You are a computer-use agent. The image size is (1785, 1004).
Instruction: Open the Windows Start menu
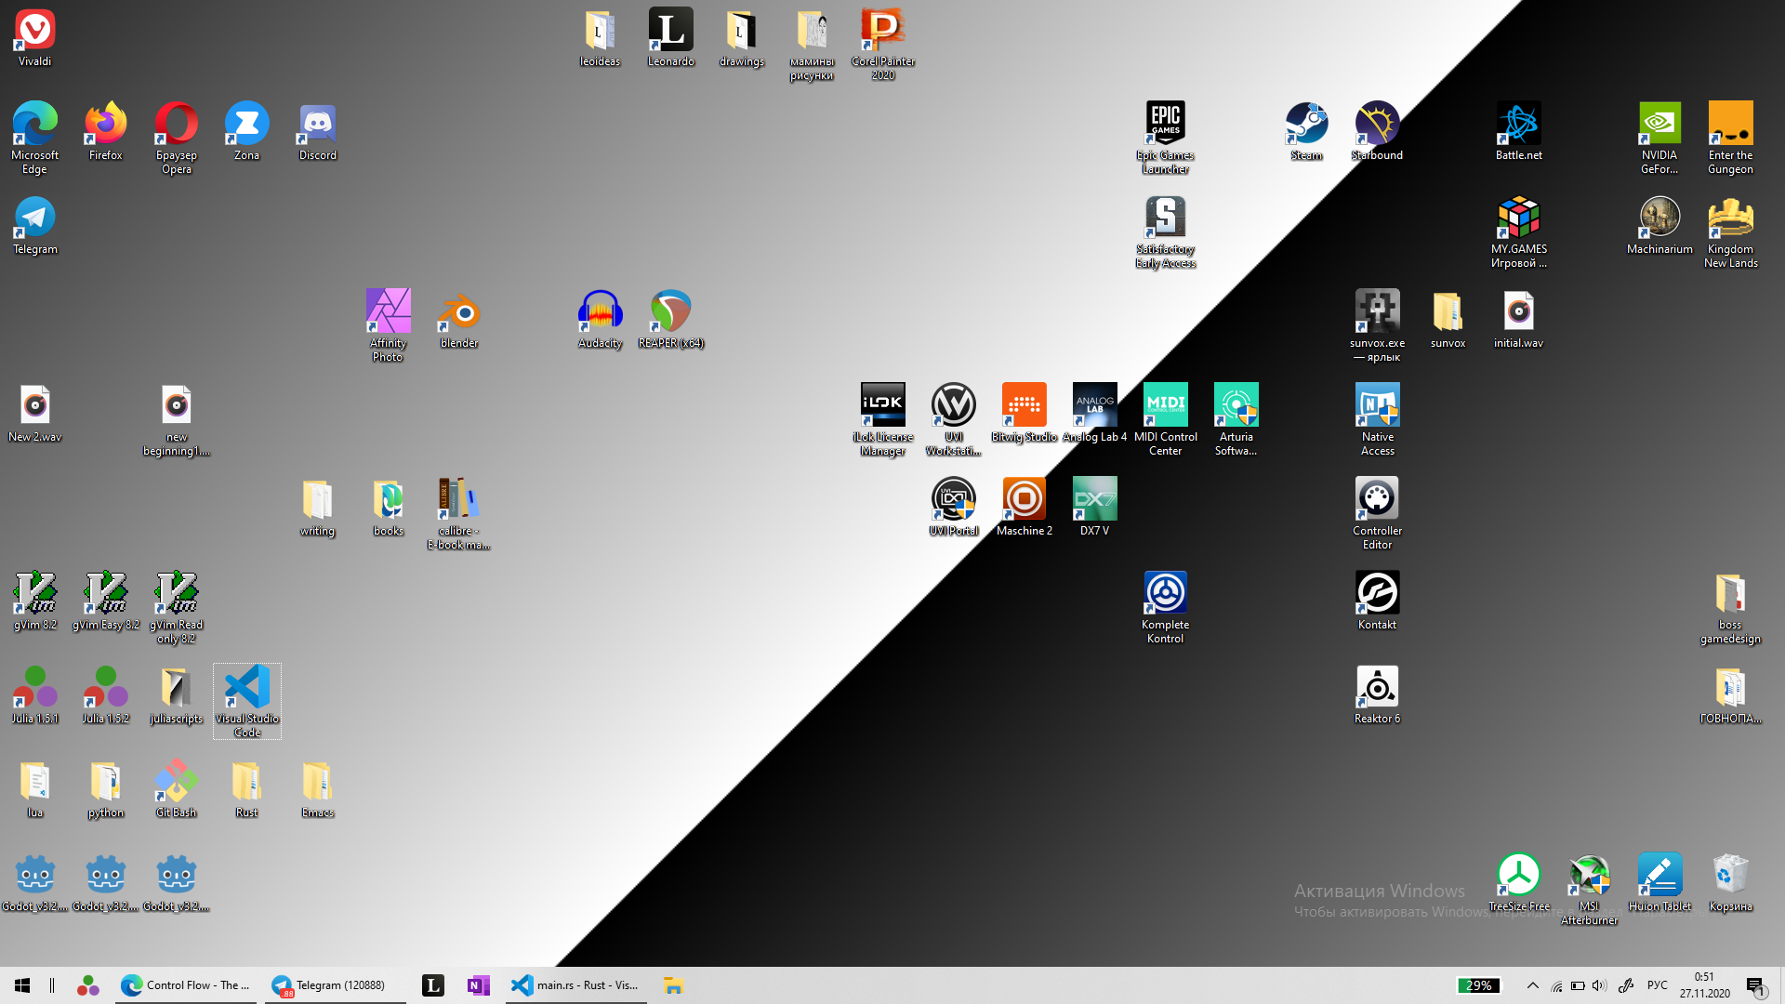tap(22, 985)
